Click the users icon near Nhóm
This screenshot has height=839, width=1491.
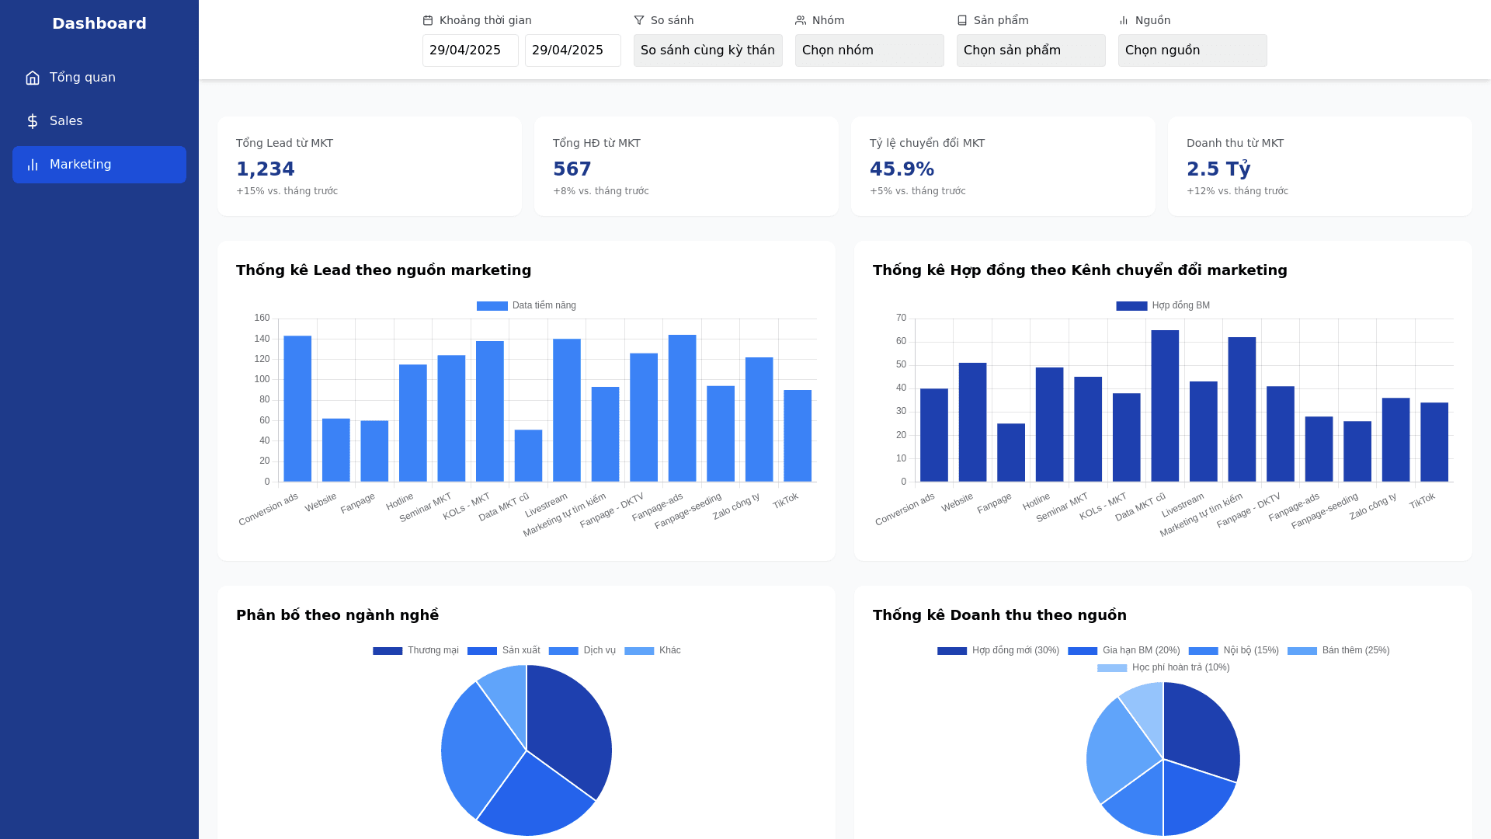coord(801,21)
